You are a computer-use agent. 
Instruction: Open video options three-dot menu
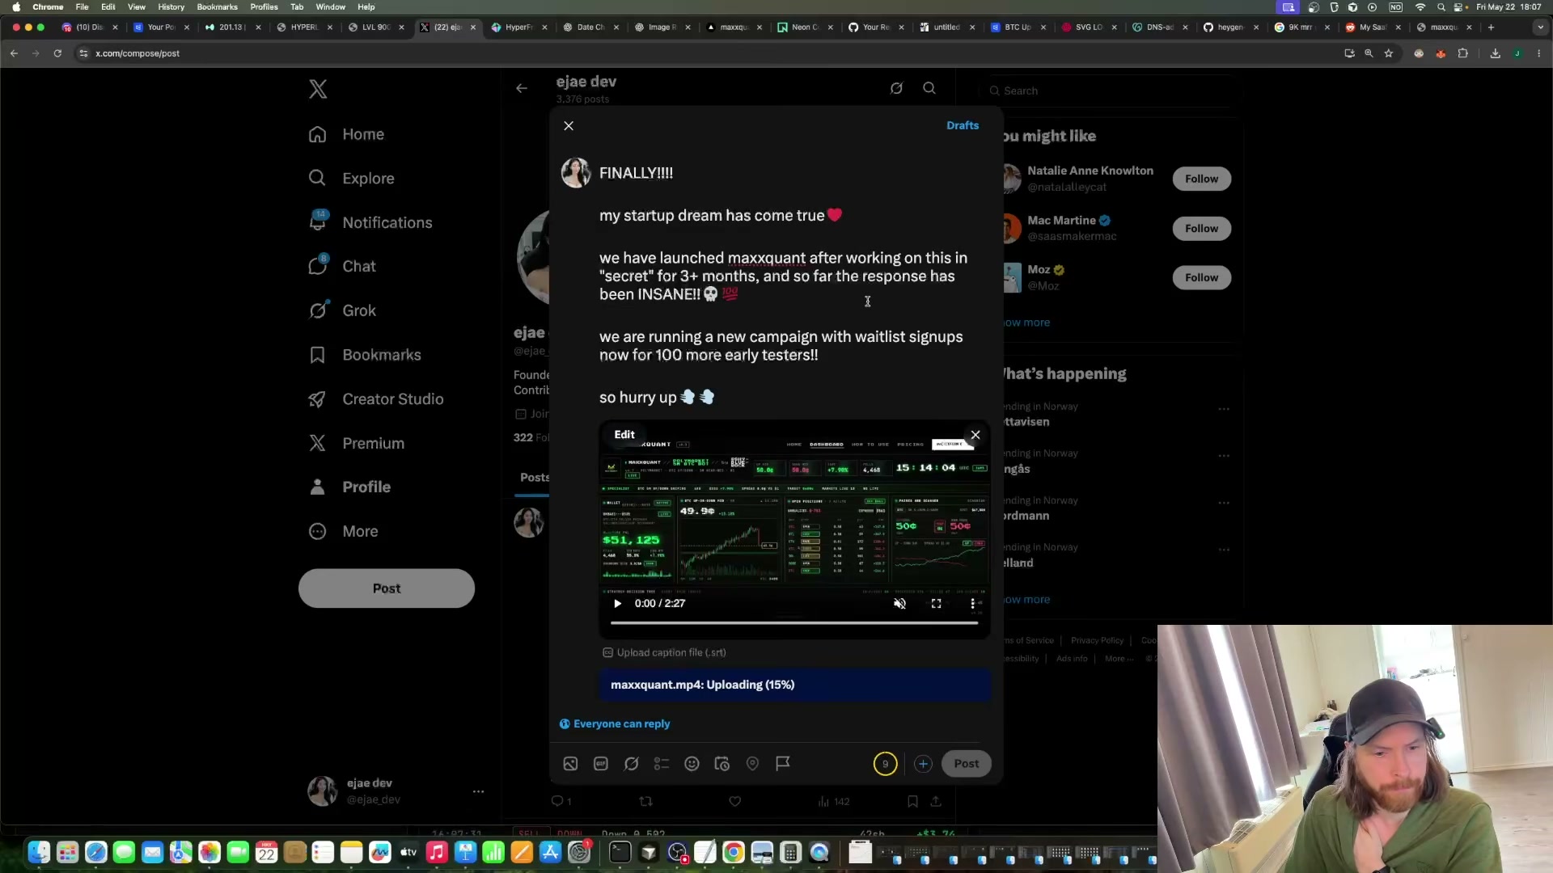pyautogui.click(x=972, y=604)
